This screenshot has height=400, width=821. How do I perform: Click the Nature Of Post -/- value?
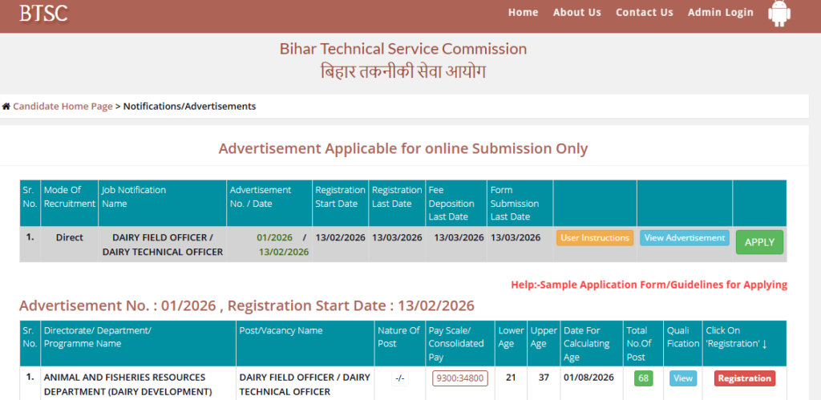(x=398, y=378)
